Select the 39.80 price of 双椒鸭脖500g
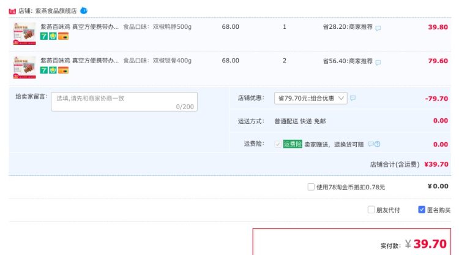Image resolution: width=459 pixels, height=255 pixels. pos(438,27)
